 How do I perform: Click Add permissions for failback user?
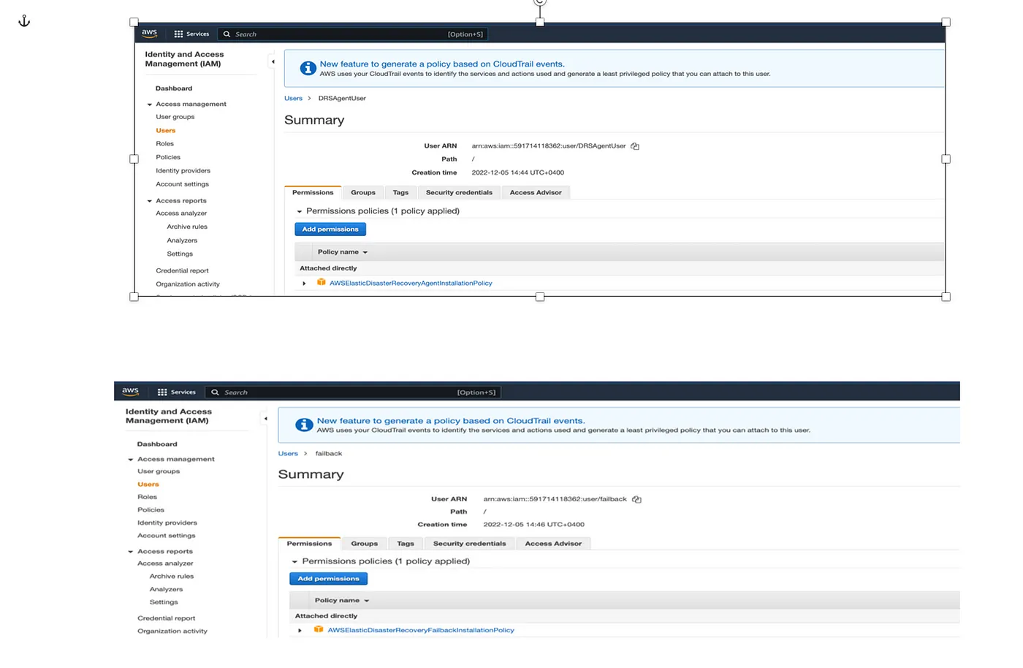328,578
